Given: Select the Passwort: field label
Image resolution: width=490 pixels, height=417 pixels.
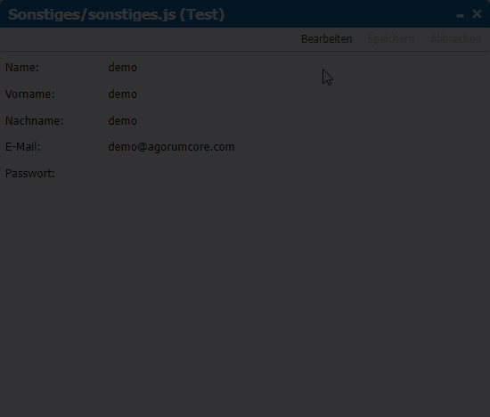Looking at the screenshot, I should point(30,174).
